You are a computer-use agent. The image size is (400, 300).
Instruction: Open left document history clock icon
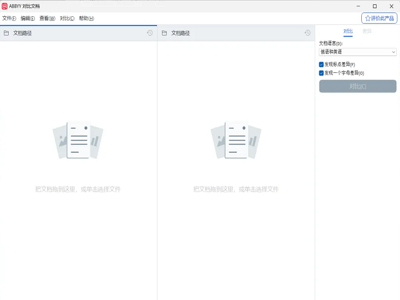point(150,33)
